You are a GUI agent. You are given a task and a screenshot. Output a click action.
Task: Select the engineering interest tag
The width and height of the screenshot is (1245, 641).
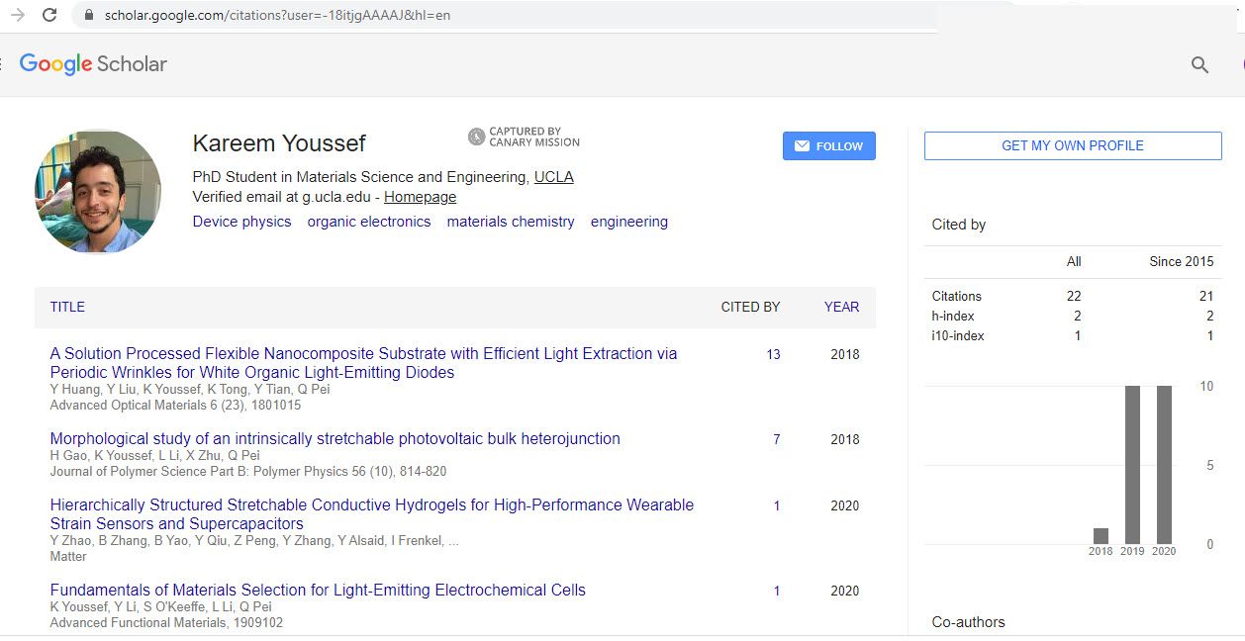pyautogui.click(x=629, y=222)
